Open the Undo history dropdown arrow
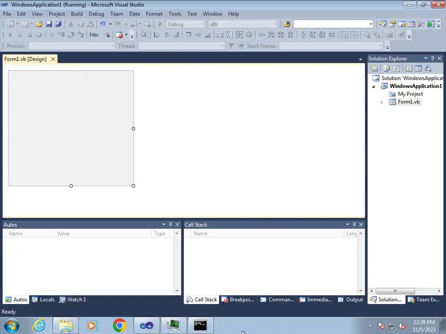 point(110,24)
